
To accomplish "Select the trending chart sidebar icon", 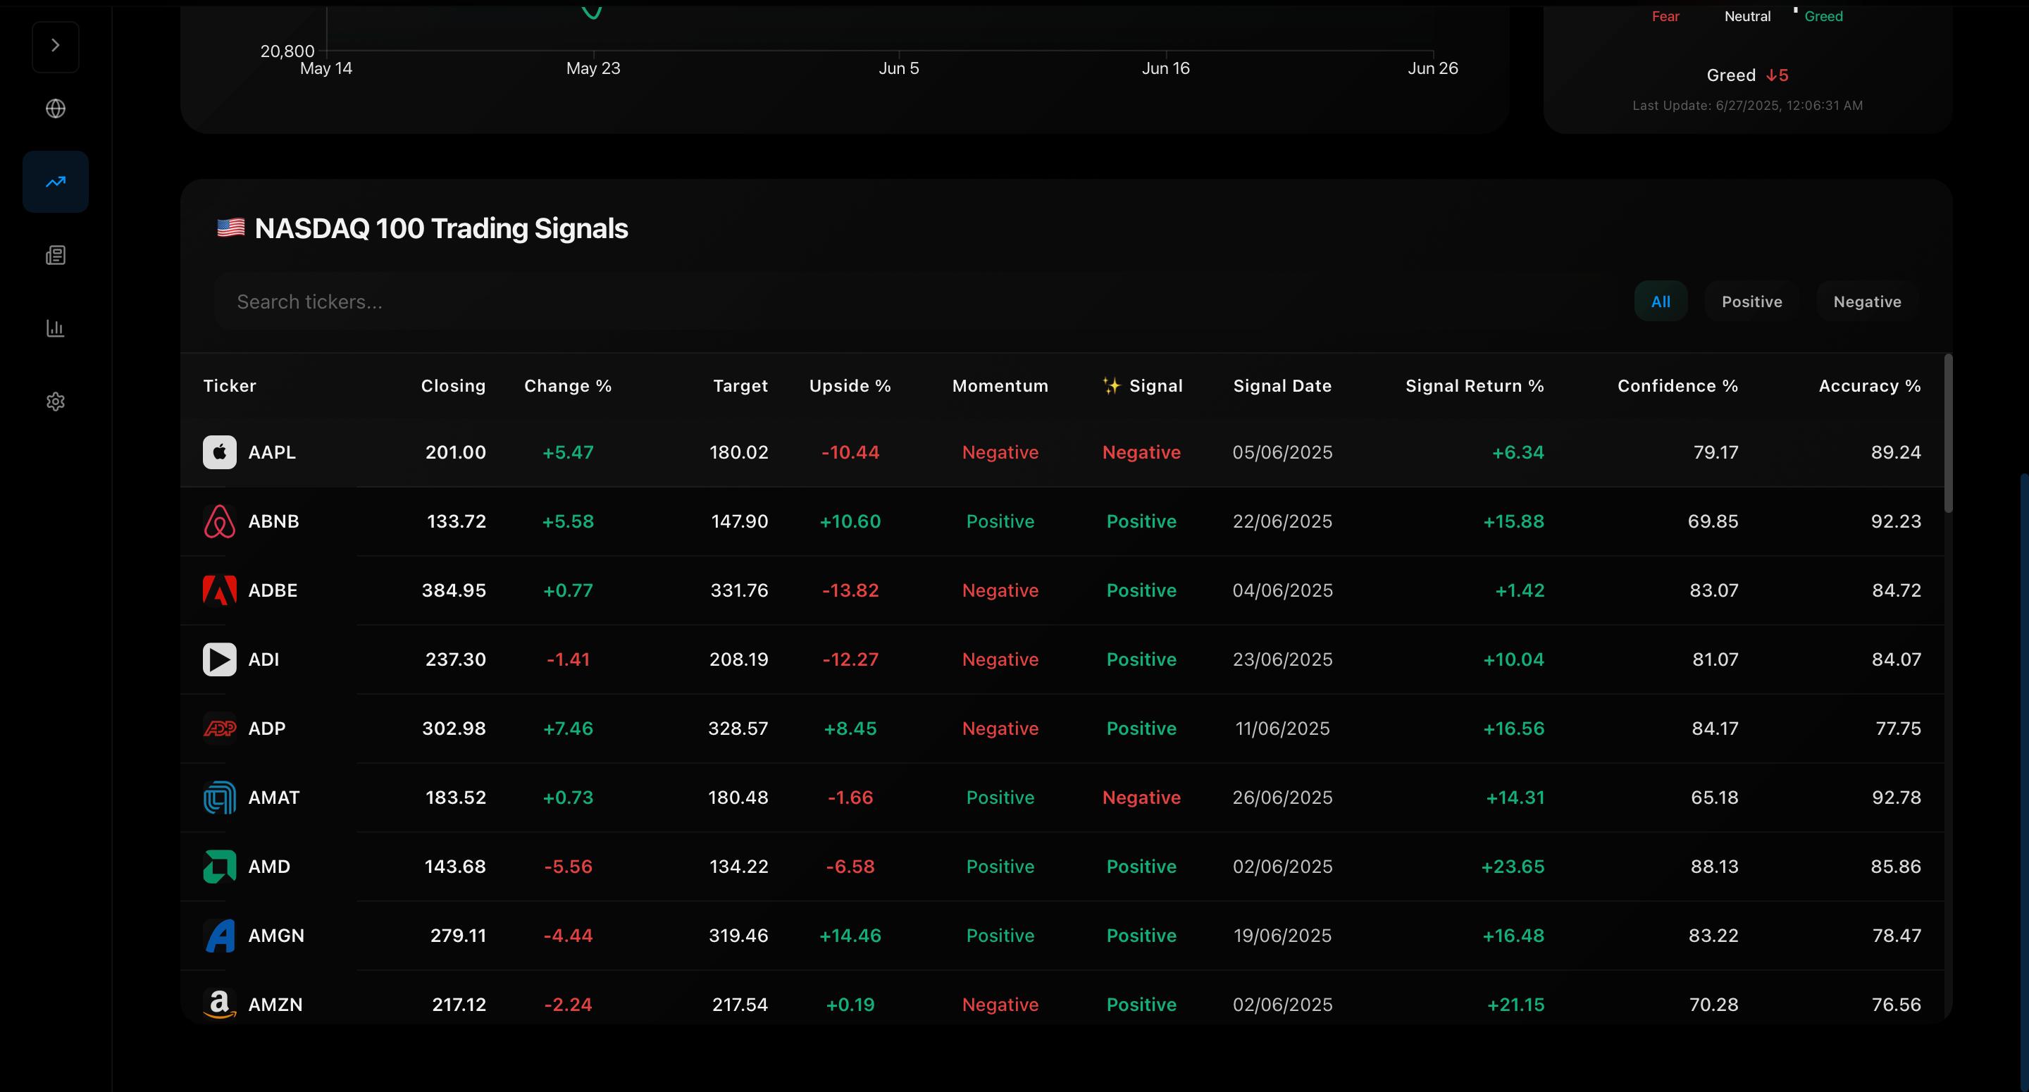I will point(55,182).
